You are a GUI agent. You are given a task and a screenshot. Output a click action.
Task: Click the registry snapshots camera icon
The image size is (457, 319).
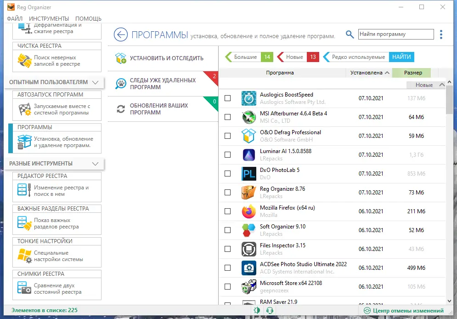tap(24, 287)
